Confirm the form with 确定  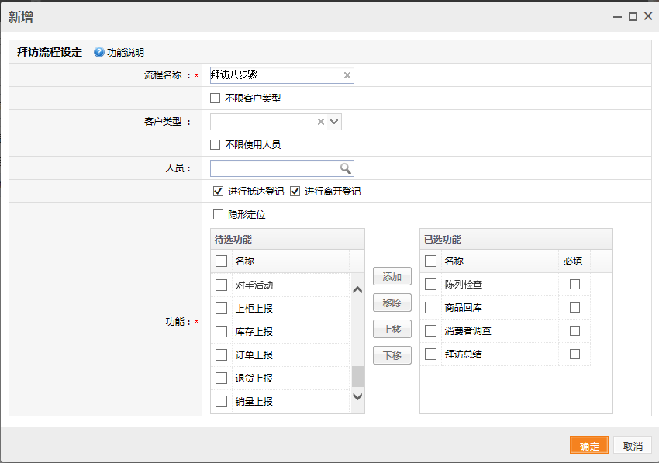(589, 445)
